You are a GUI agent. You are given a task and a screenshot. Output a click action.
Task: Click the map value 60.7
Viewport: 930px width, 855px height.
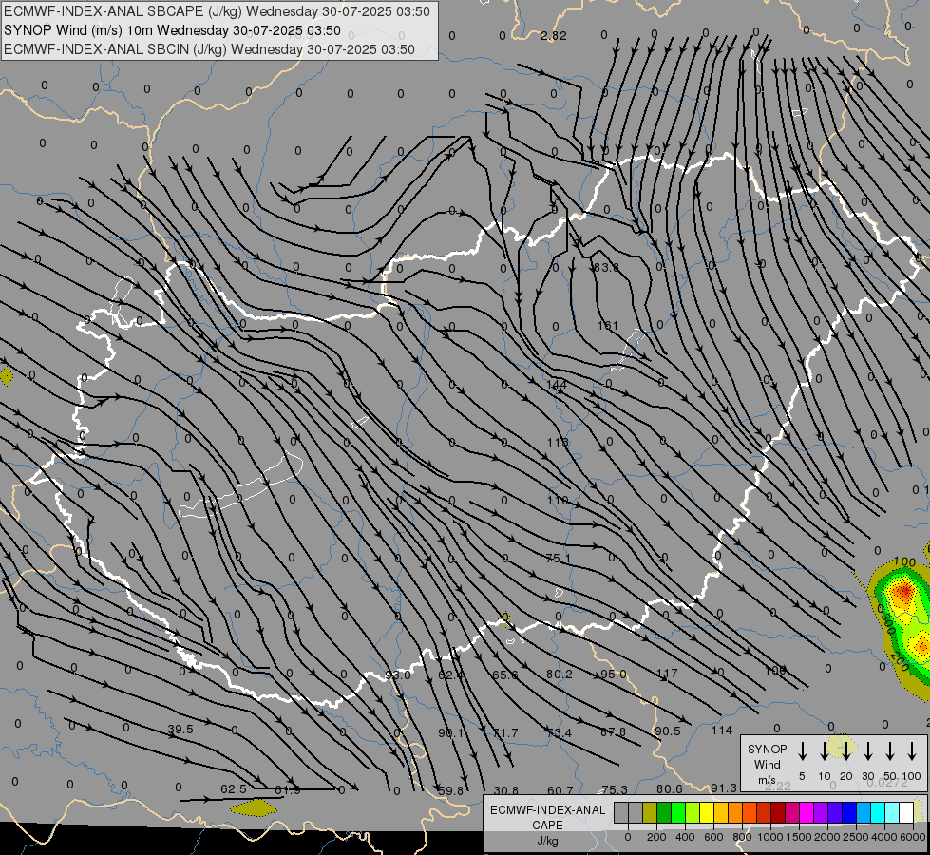pos(560,791)
